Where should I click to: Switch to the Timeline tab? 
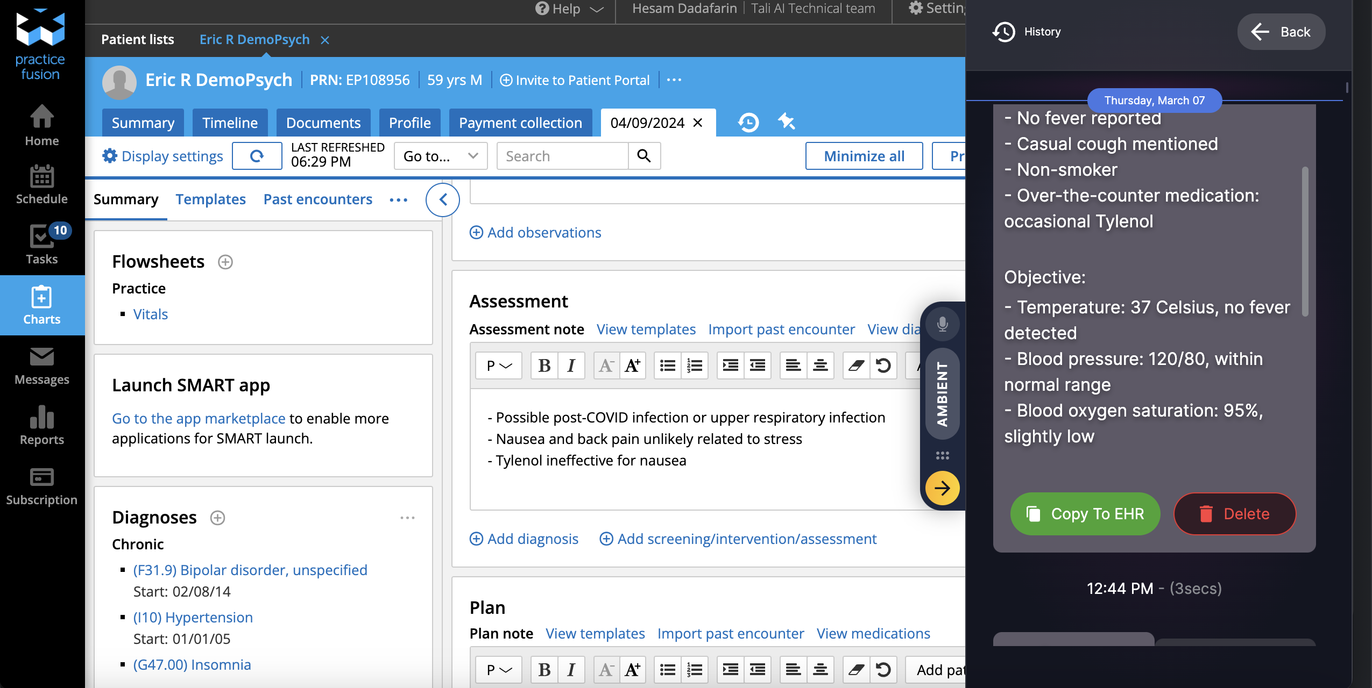coord(230,123)
